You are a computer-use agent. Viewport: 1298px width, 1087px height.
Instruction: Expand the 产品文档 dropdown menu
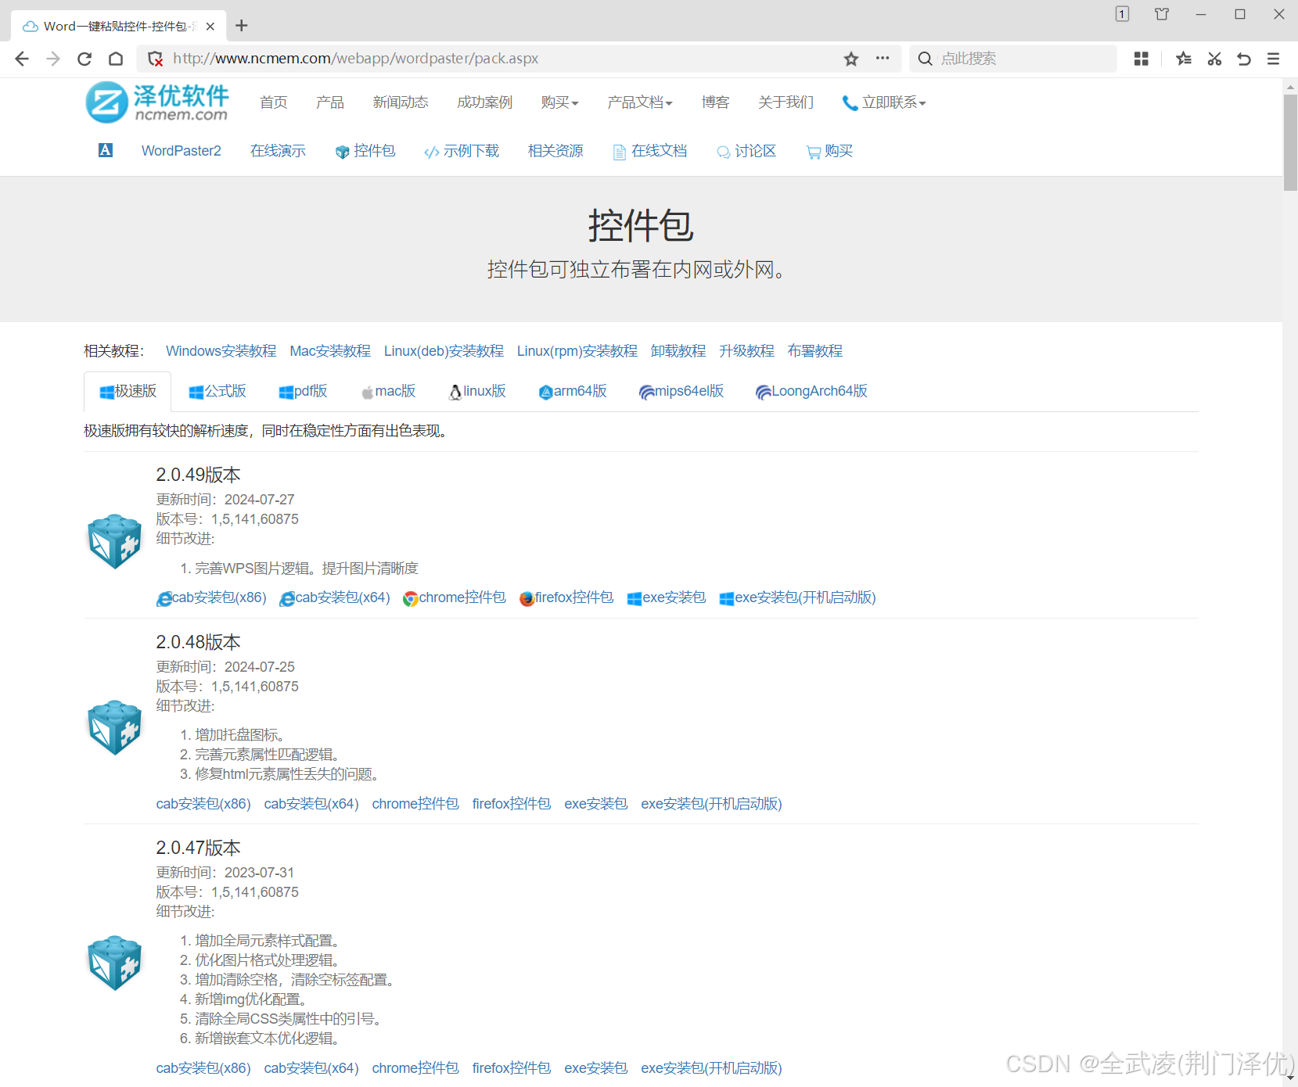click(639, 102)
